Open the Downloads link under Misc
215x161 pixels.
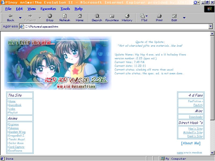coord(195,117)
